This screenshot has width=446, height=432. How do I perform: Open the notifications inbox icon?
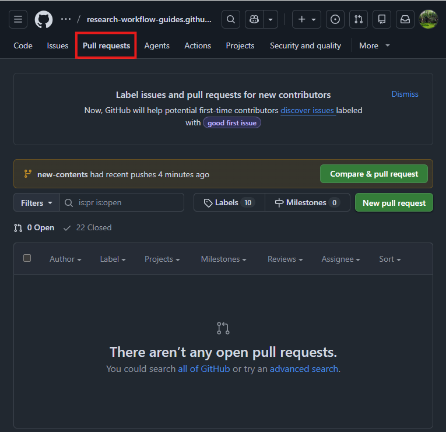[x=405, y=19]
